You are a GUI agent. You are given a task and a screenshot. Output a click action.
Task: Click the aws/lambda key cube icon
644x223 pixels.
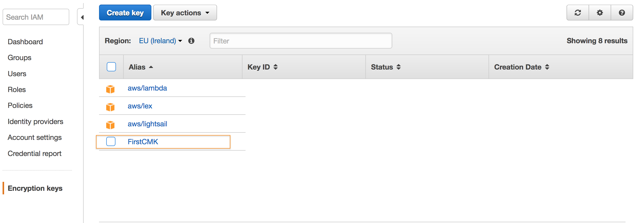coord(110,89)
